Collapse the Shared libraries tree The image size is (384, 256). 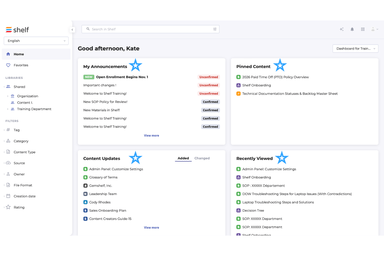tap(4, 87)
